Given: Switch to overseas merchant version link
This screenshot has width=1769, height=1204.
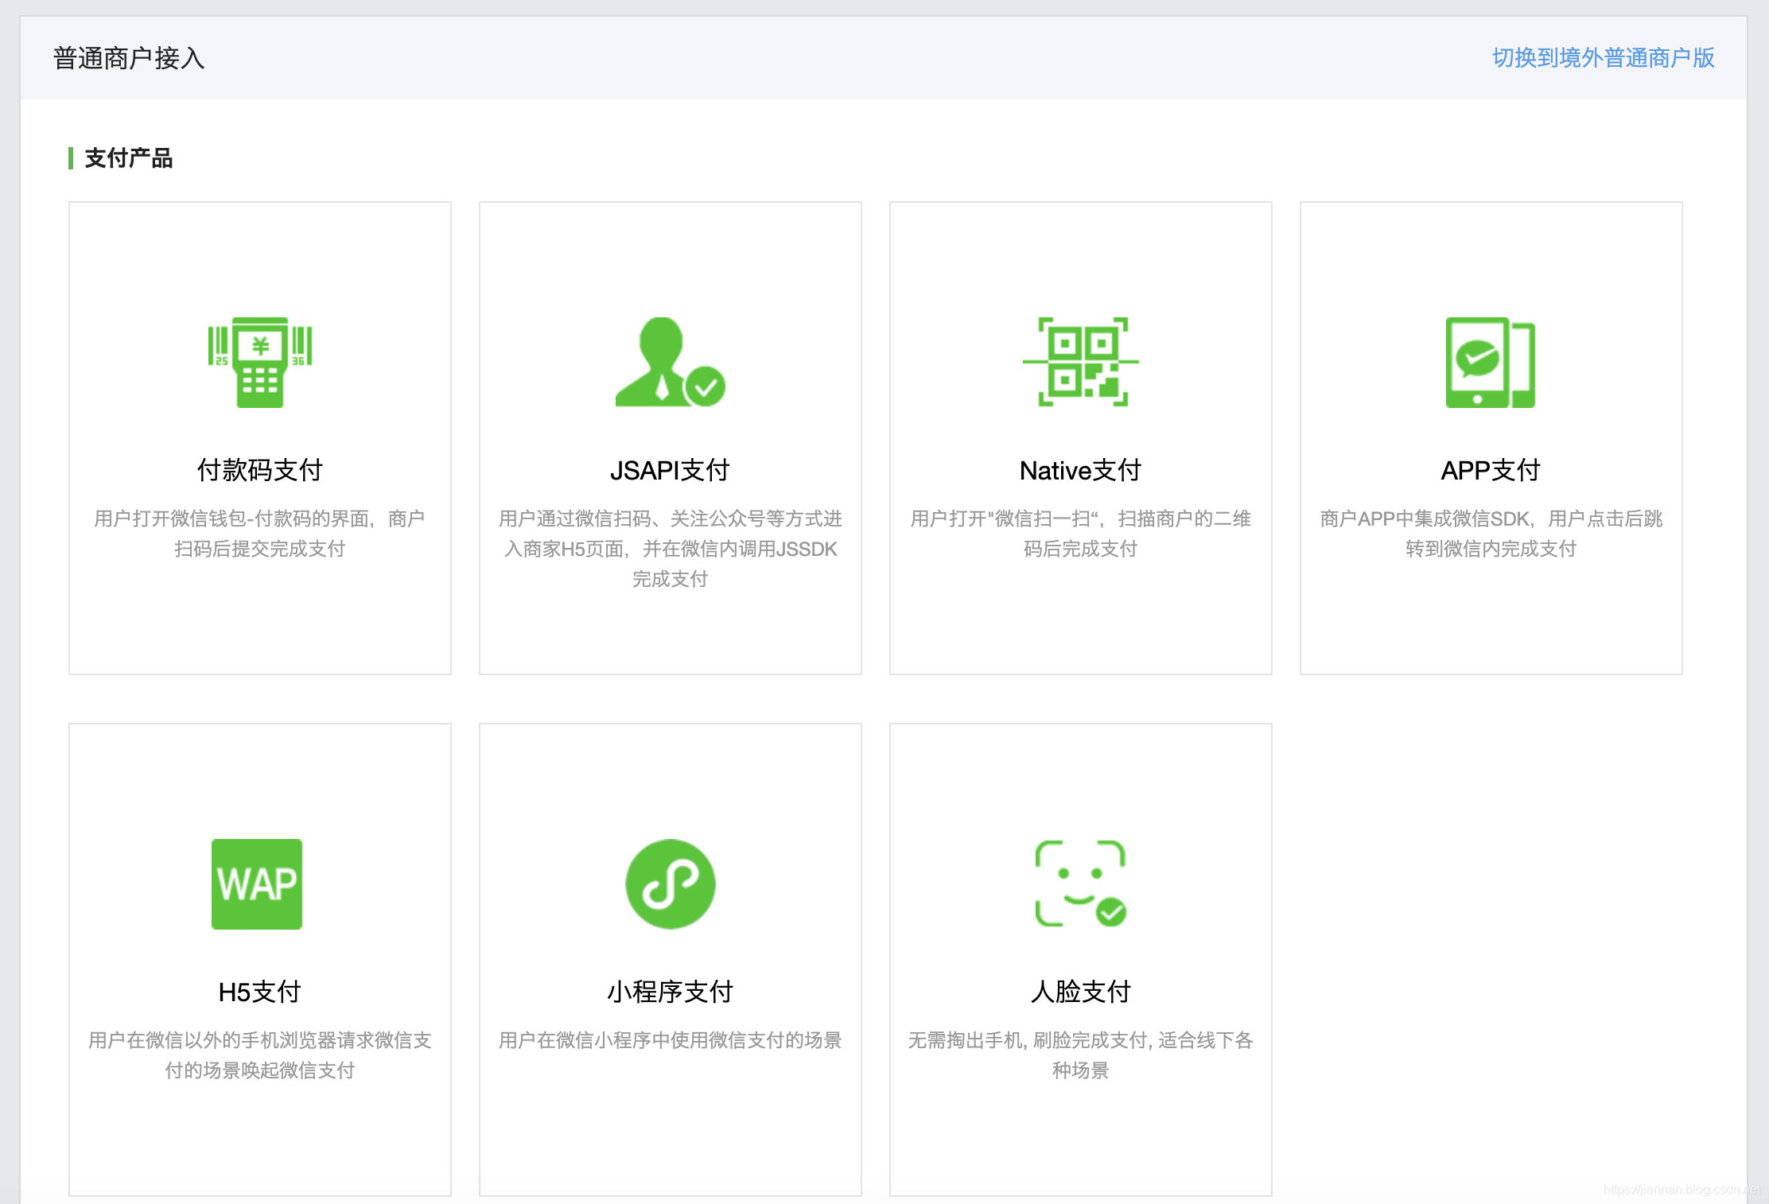Looking at the screenshot, I should pos(1603,58).
